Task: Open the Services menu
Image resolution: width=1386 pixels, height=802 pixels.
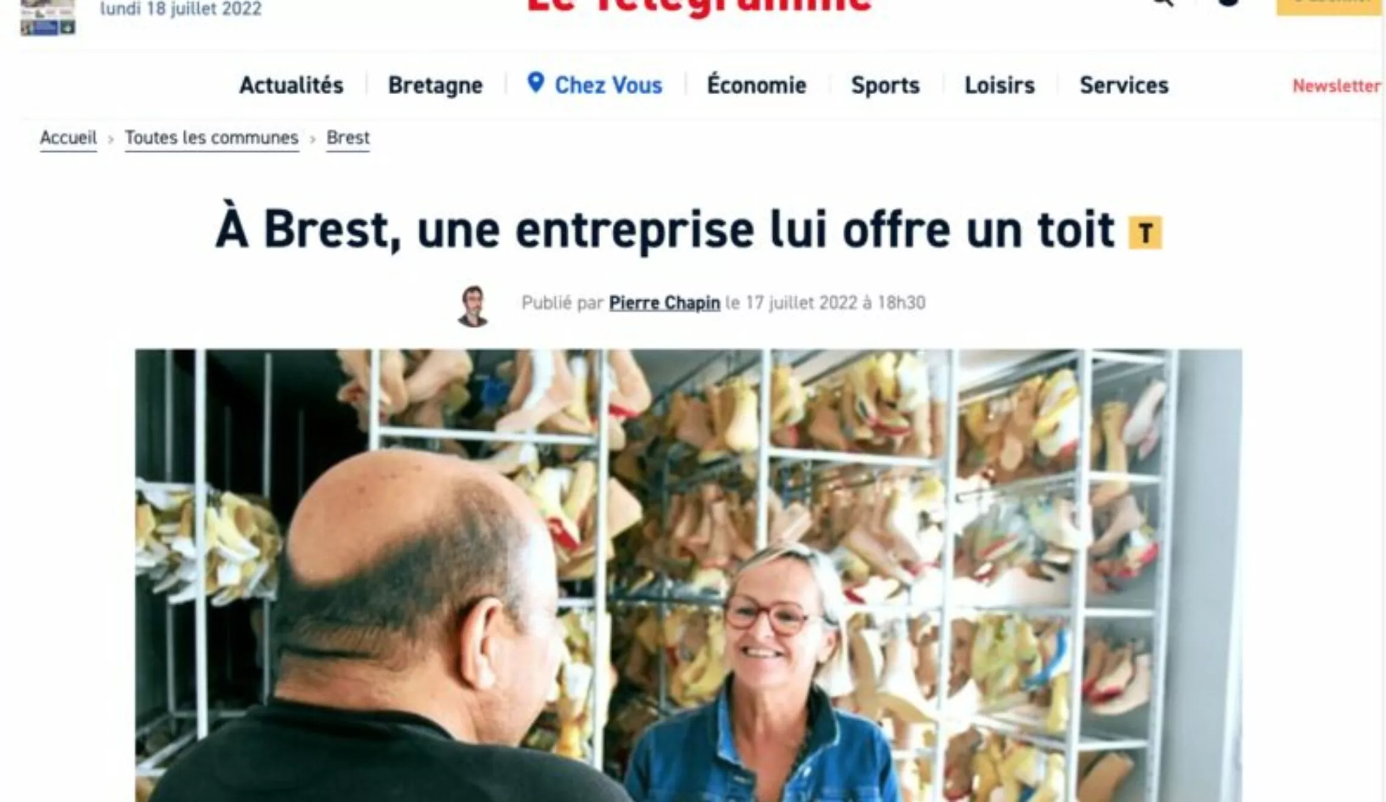Action: pos(1124,85)
